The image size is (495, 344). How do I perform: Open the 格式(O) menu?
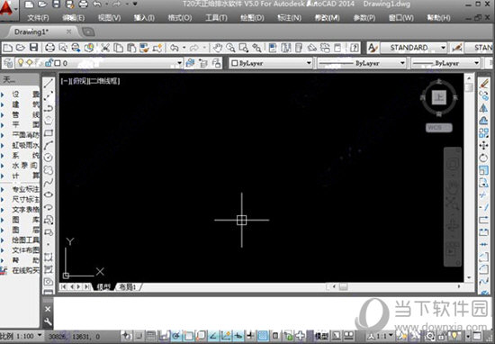point(180,18)
